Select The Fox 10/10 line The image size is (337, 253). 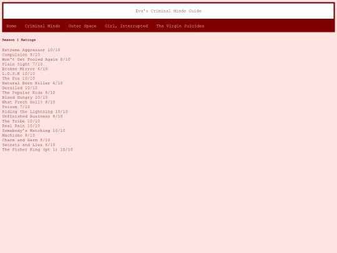(19, 78)
